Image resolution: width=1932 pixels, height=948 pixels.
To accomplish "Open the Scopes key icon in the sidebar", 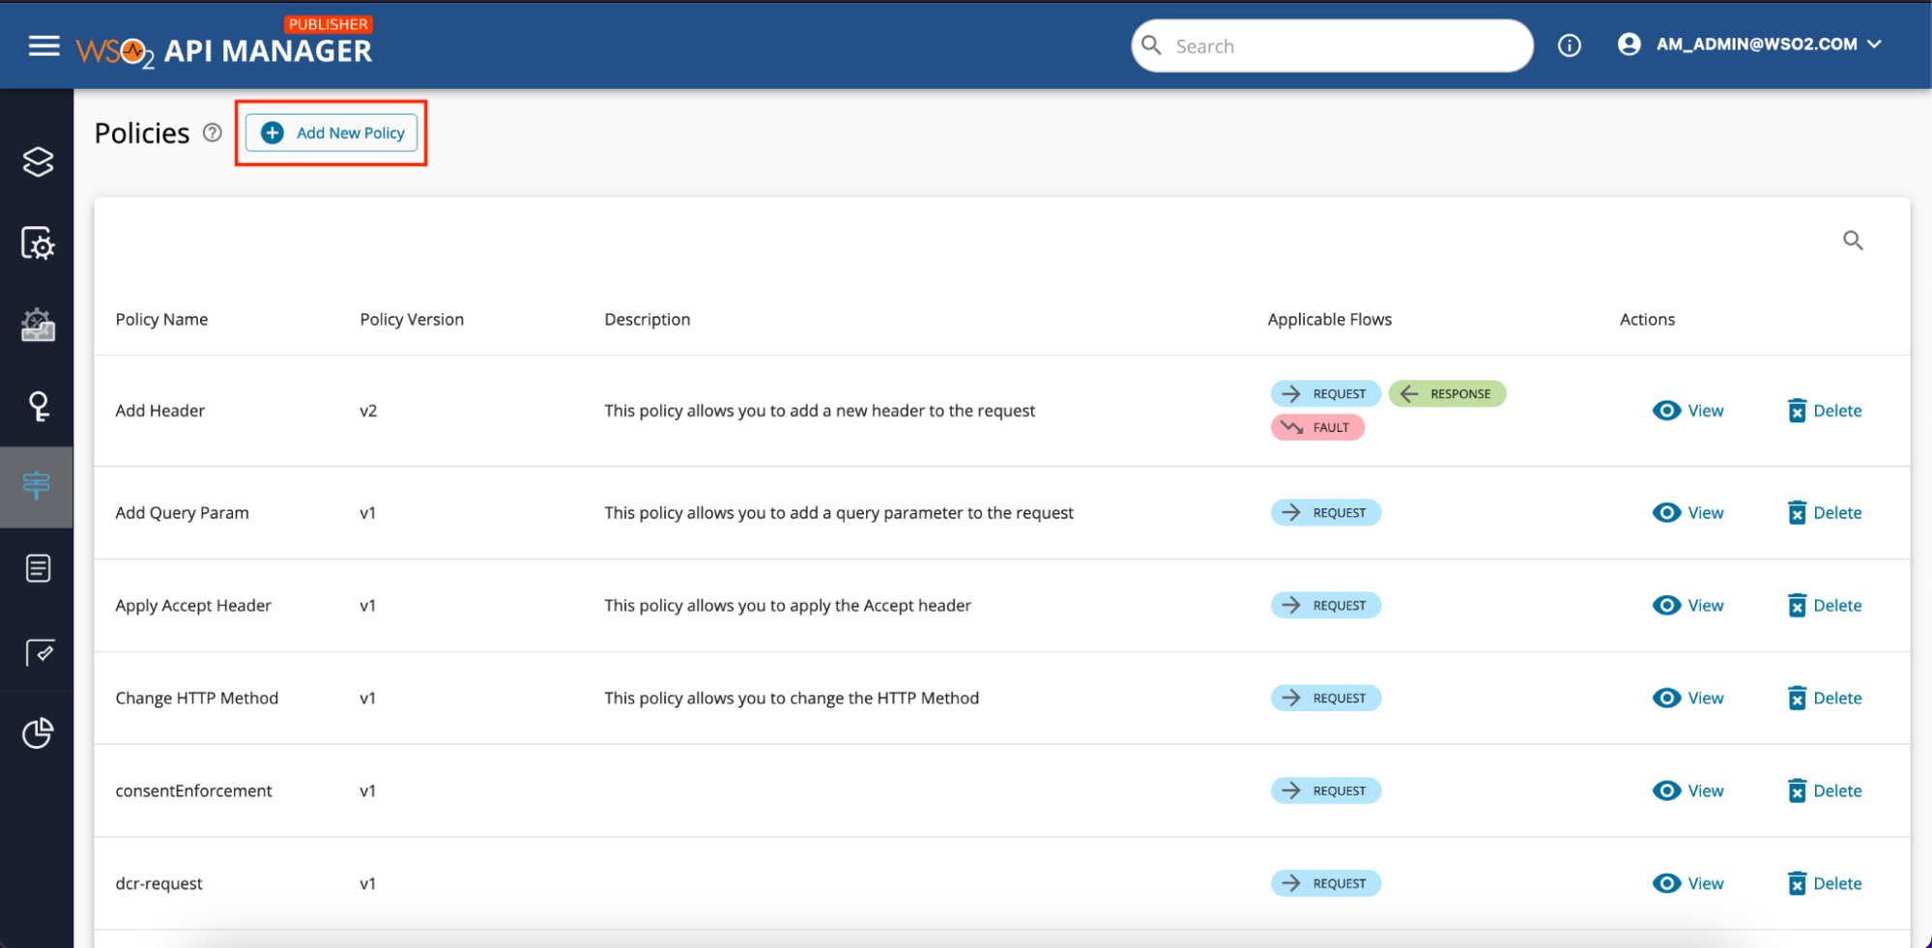I will (x=38, y=406).
